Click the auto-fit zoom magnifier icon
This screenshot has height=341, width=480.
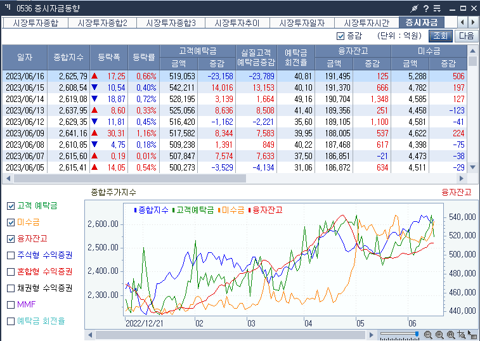(451, 335)
